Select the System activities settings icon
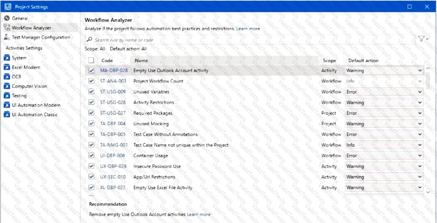This screenshot has width=437, height=223. (6, 58)
